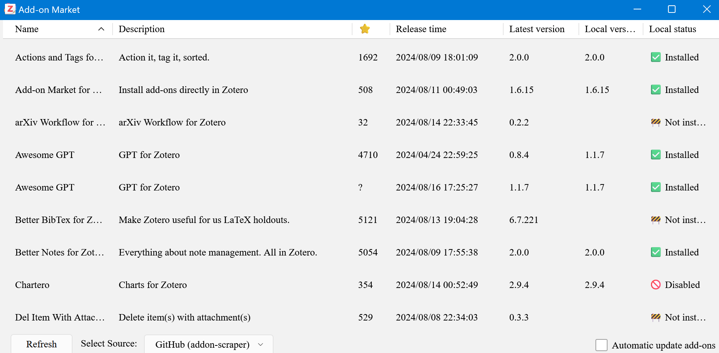Click the Installed check icon for Better Notes
This screenshot has width=719, height=353.
(x=656, y=252)
